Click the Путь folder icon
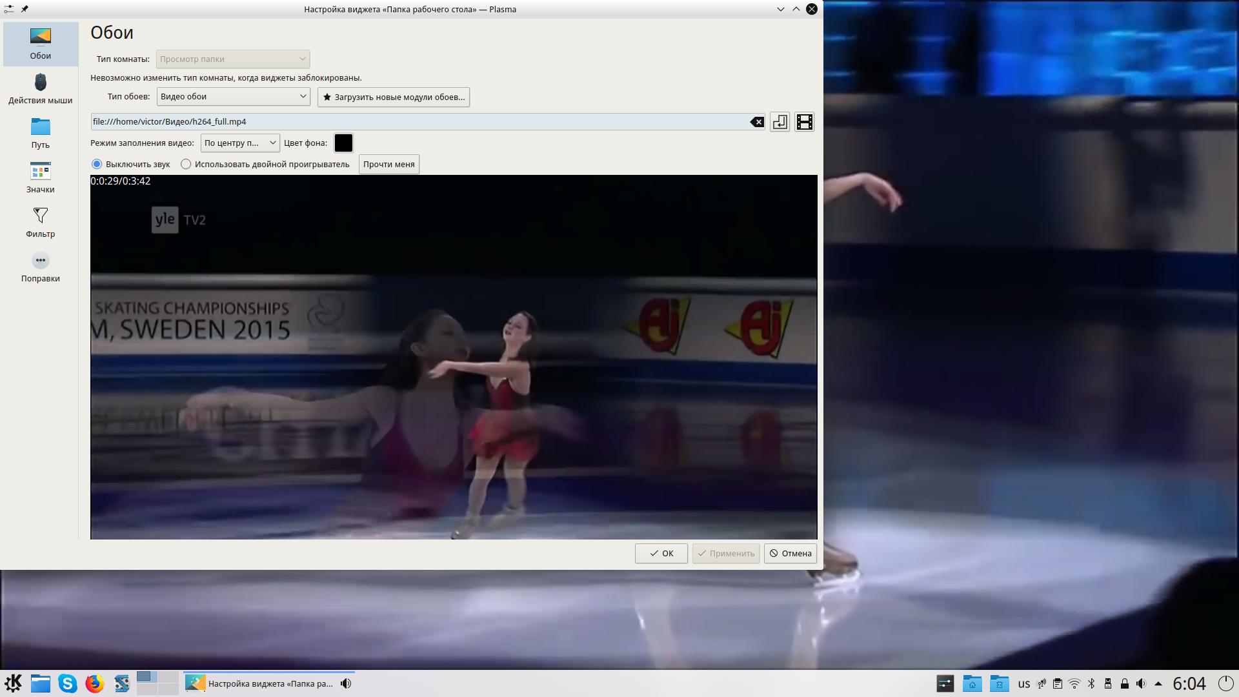The width and height of the screenshot is (1239, 697). pyautogui.click(x=40, y=126)
